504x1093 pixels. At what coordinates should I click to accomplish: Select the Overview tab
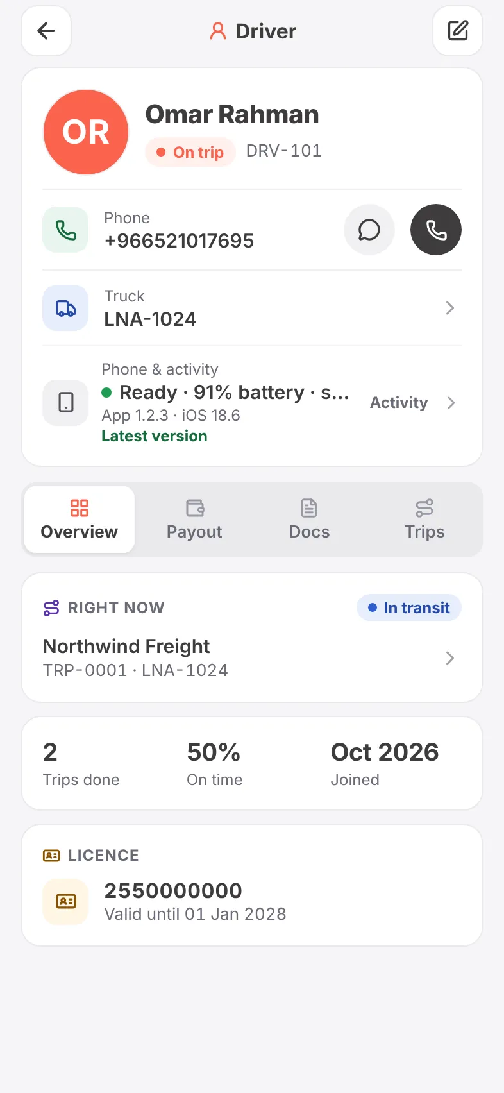pos(80,520)
